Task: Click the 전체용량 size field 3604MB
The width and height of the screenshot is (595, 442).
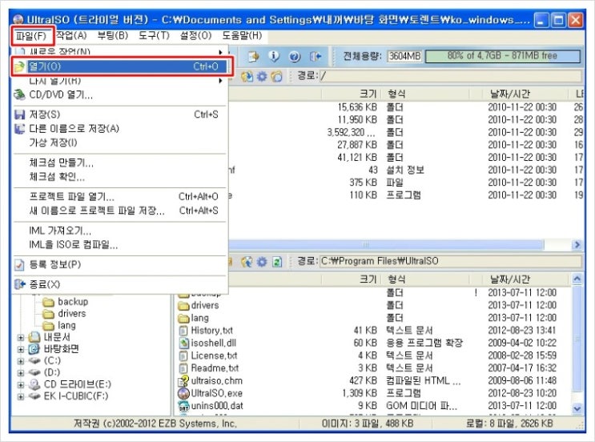Action: pyautogui.click(x=404, y=56)
